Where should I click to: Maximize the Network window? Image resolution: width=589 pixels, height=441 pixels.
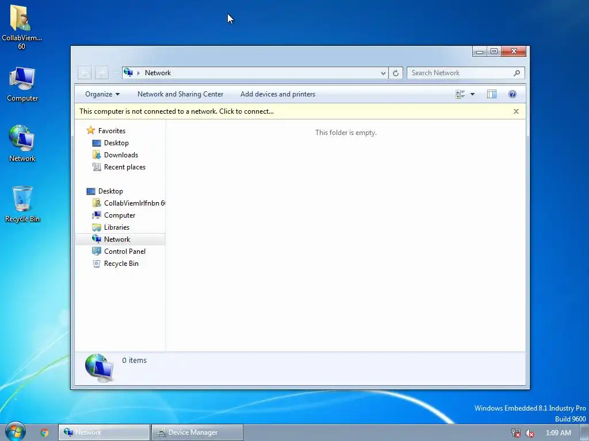point(494,51)
